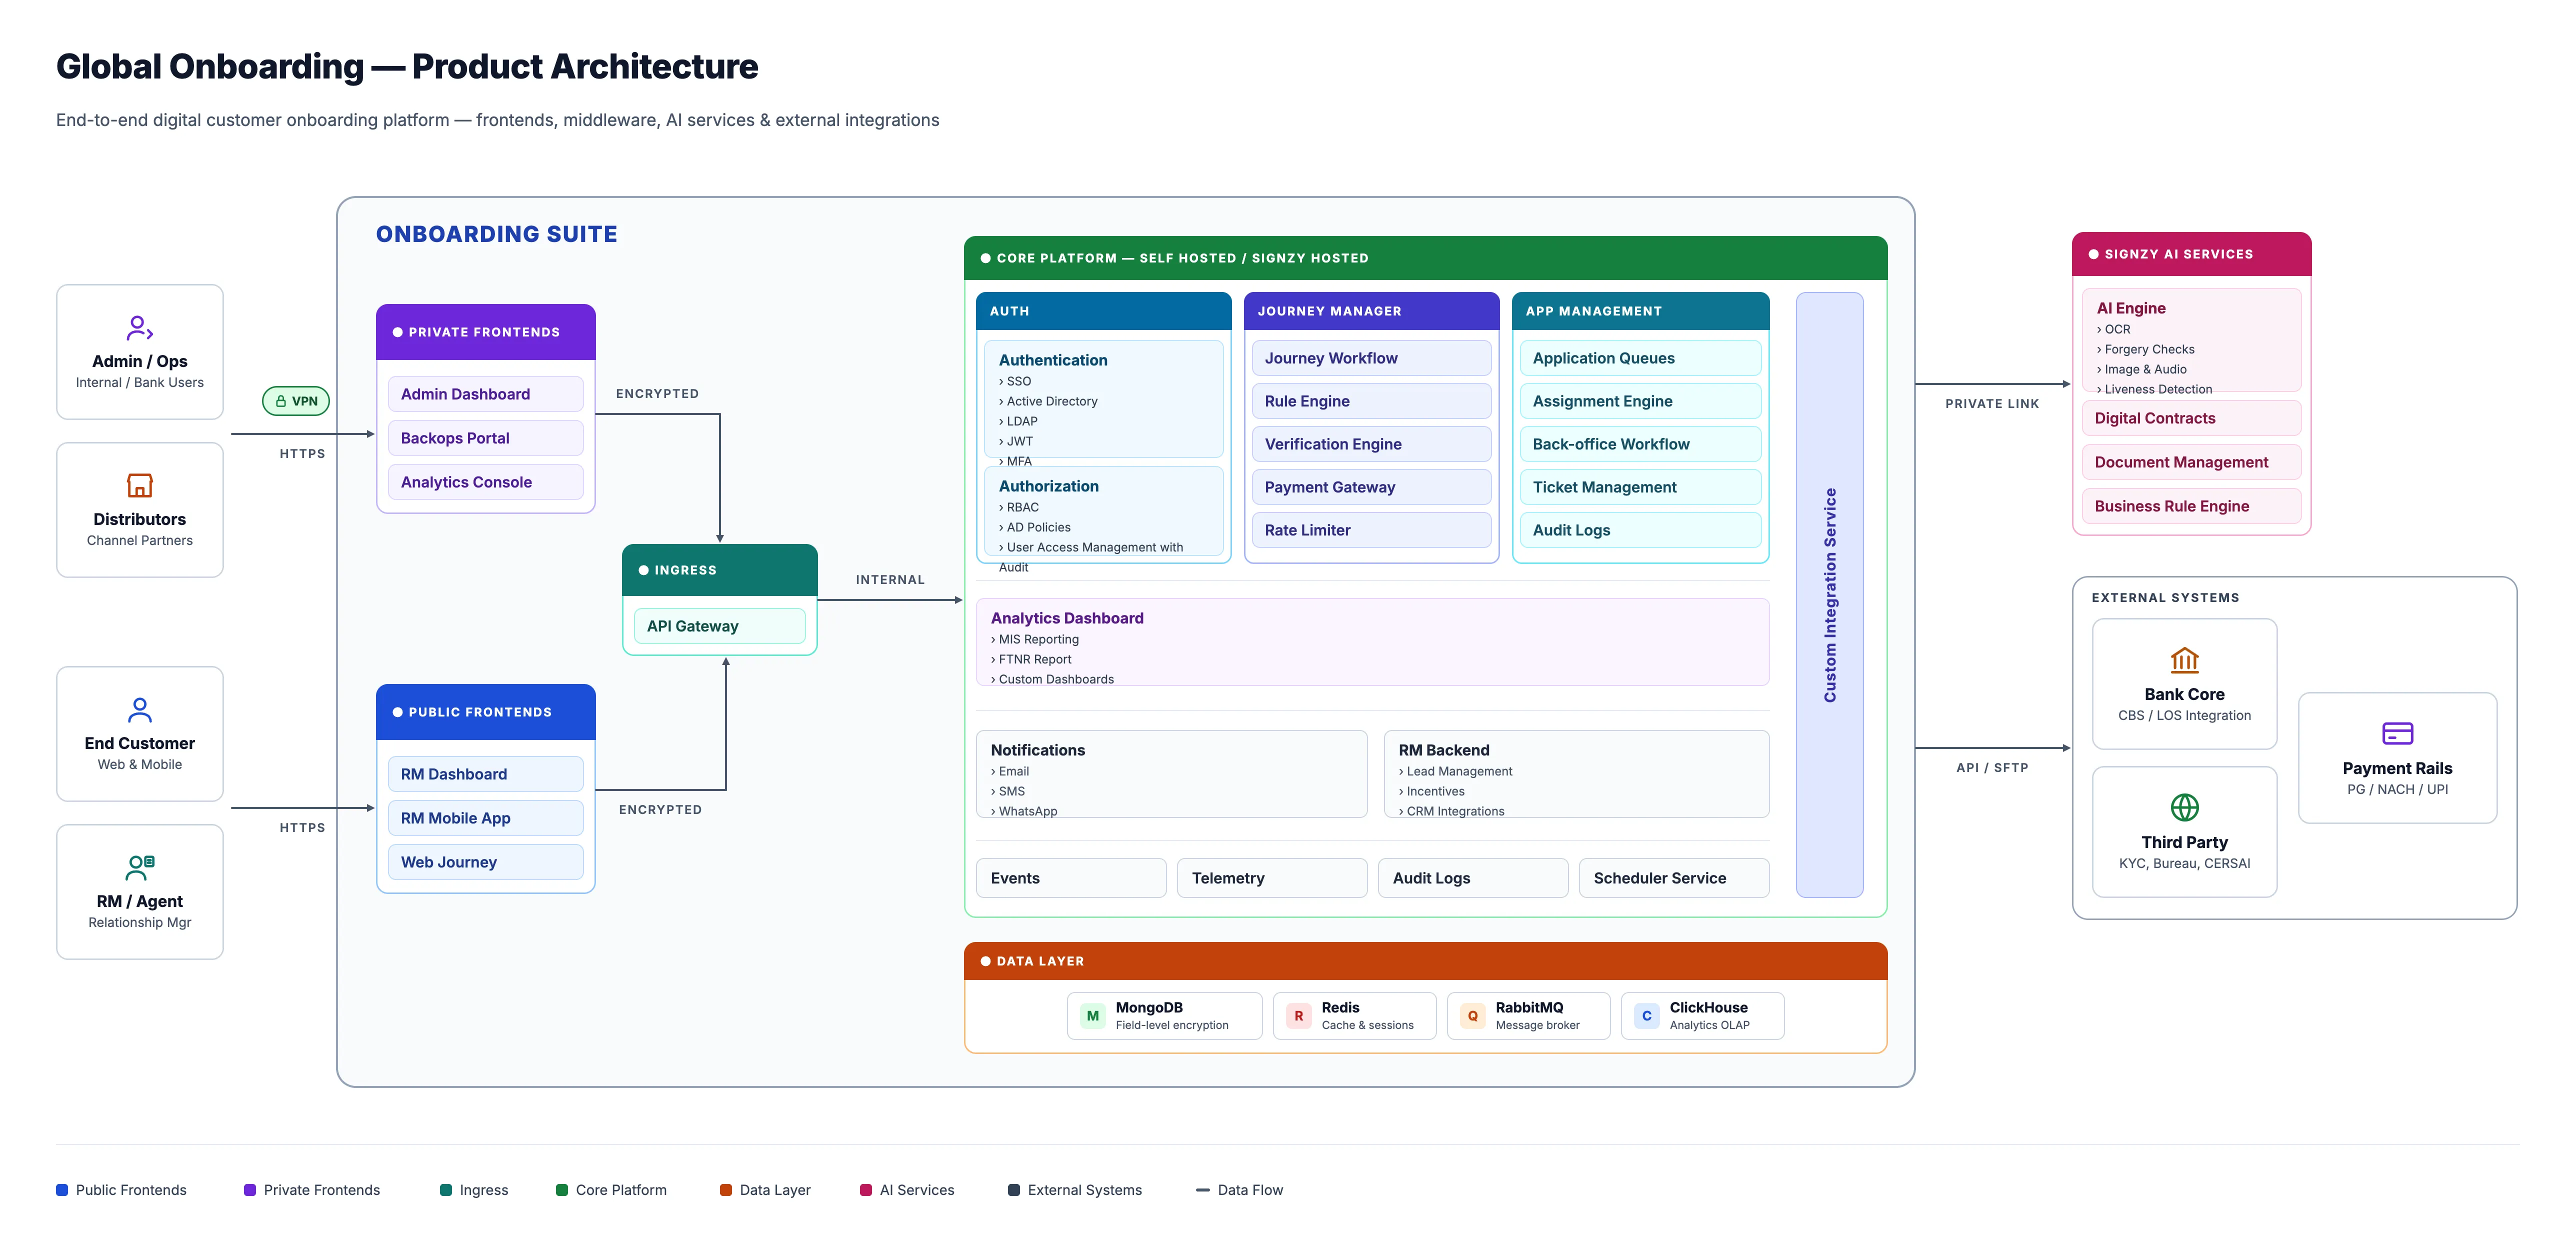
Task: Click the Public Frontends legend swatch
Action: click(62, 1190)
